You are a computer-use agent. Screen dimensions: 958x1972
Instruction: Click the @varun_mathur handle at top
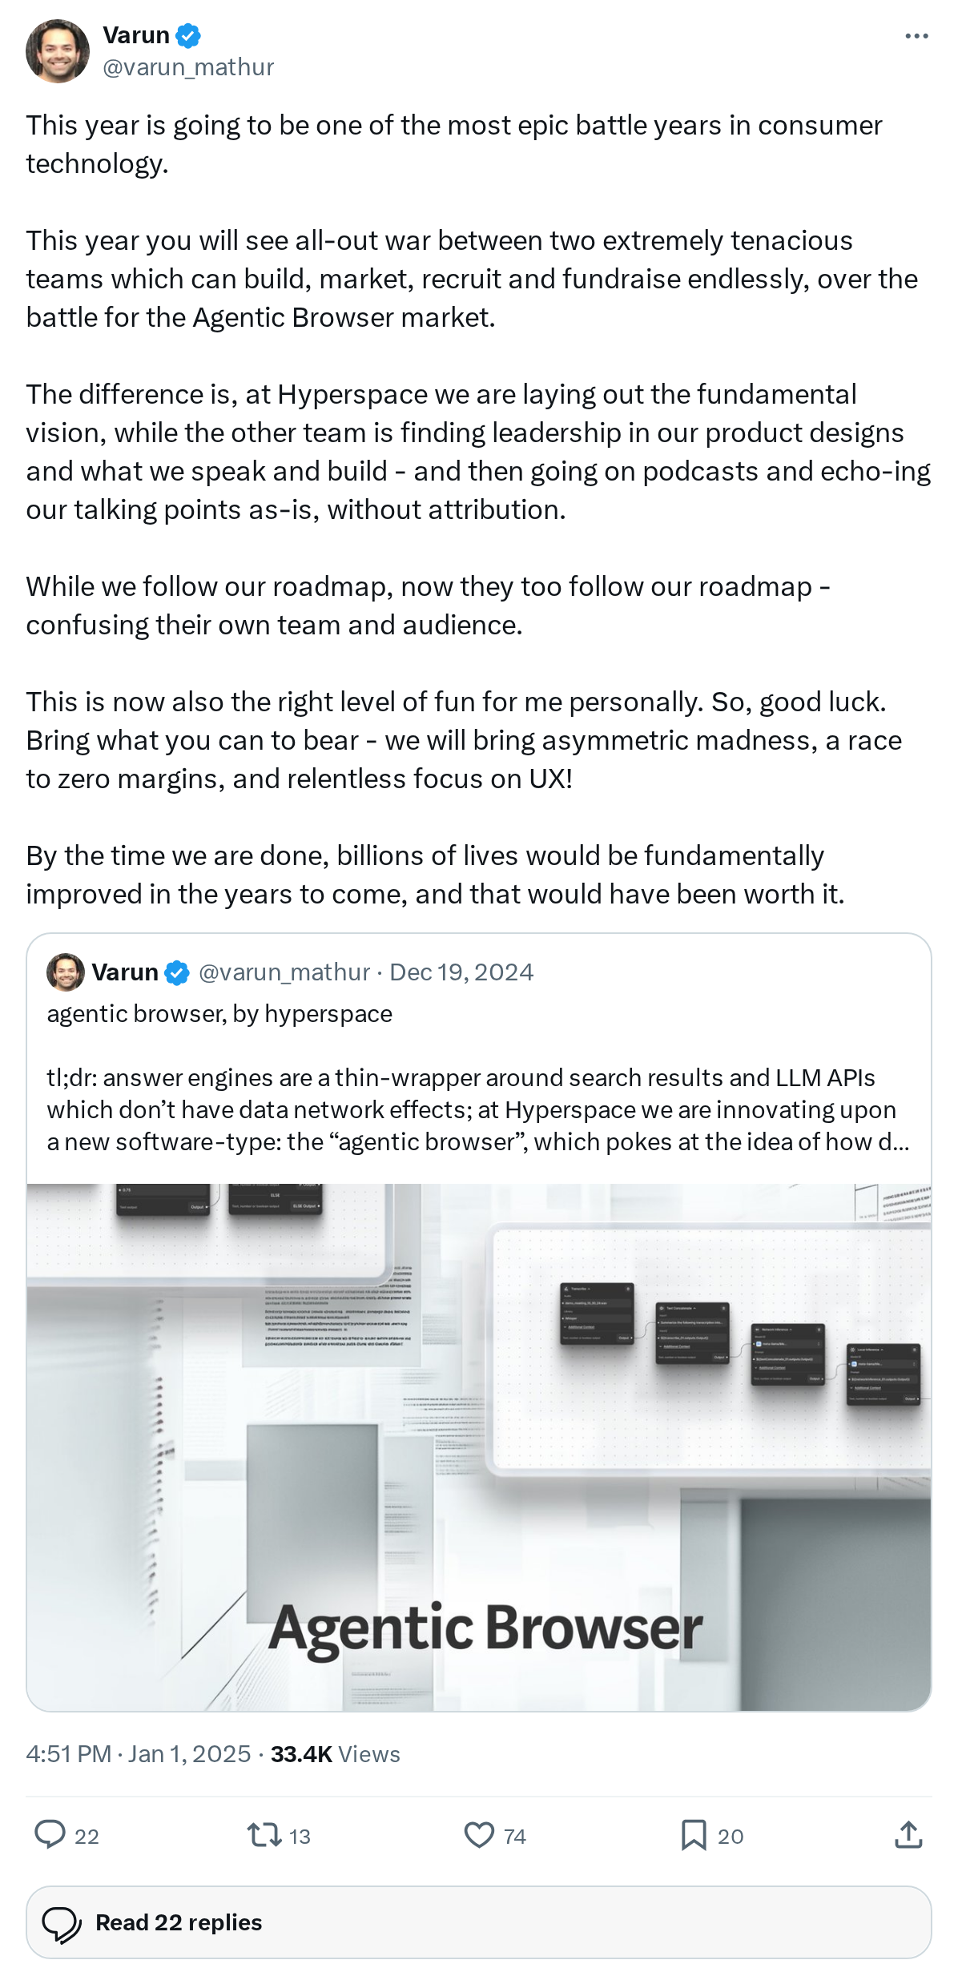click(188, 67)
